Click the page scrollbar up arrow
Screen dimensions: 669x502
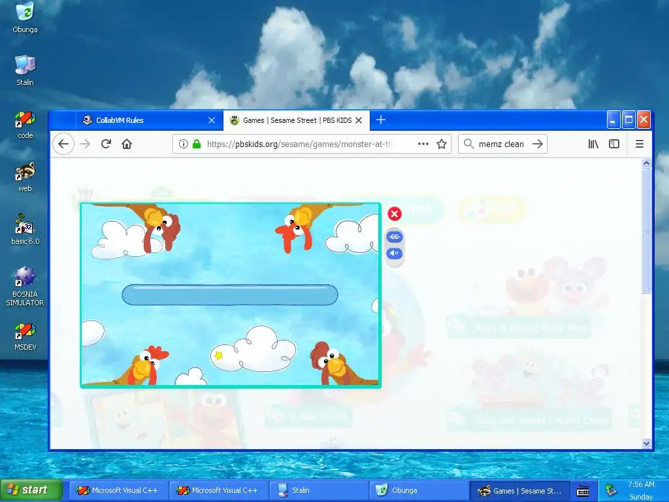[x=646, y=163]
